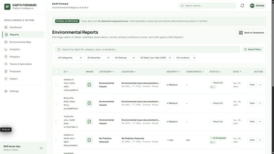Click the 95% confidence value

click(188, 140)
